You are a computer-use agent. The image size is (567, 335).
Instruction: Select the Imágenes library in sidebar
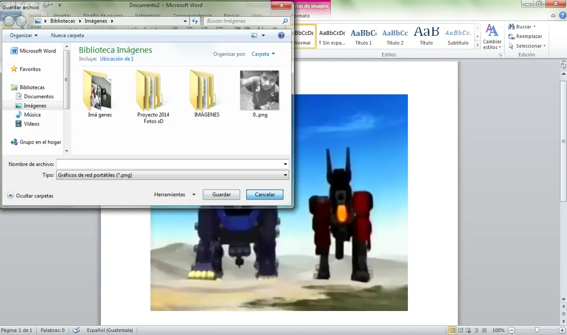point(31,106)
